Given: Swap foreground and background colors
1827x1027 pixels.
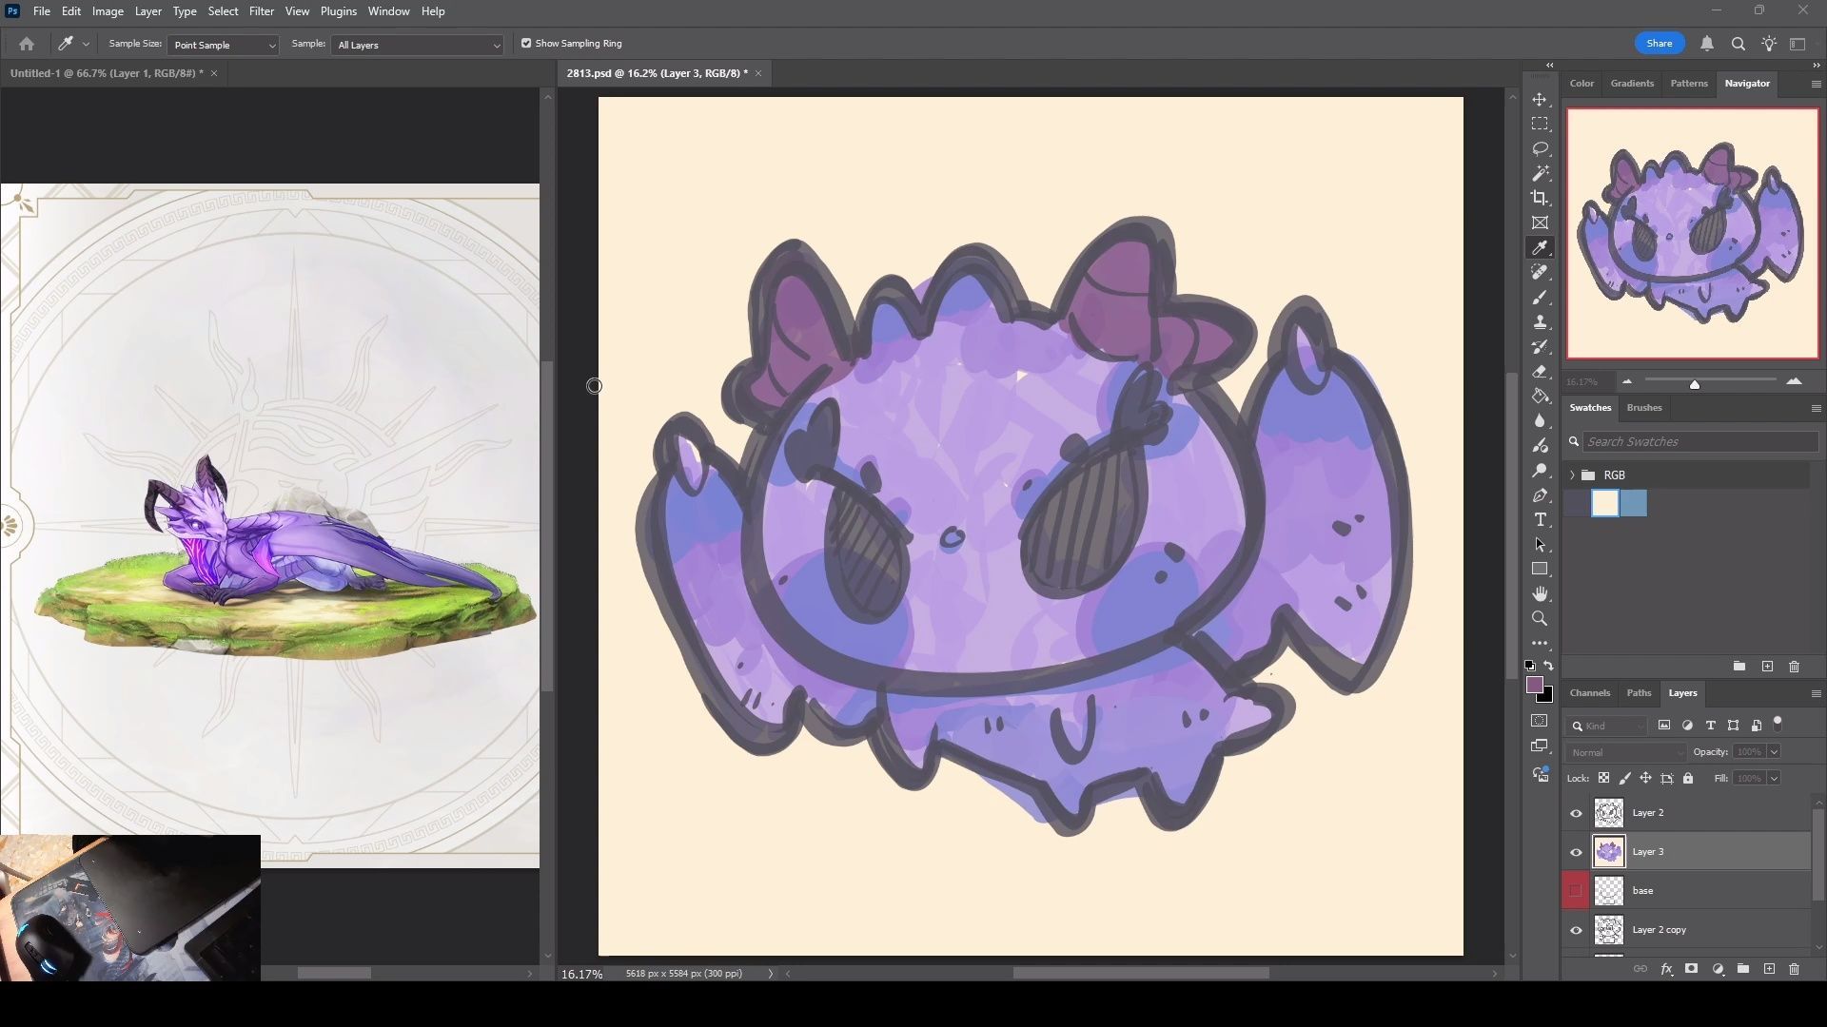Looking at the screenshot, I should 1549,666.
